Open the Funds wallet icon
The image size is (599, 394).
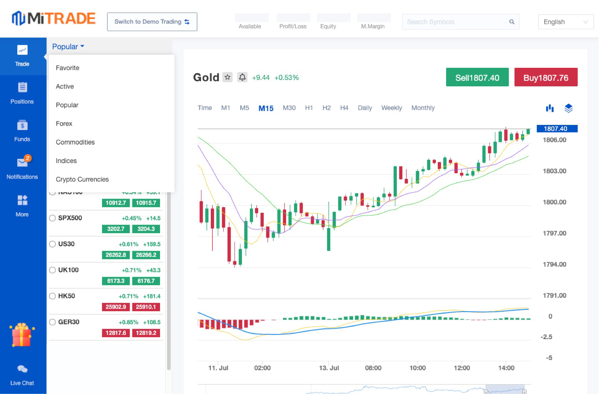tap(22, 125)
